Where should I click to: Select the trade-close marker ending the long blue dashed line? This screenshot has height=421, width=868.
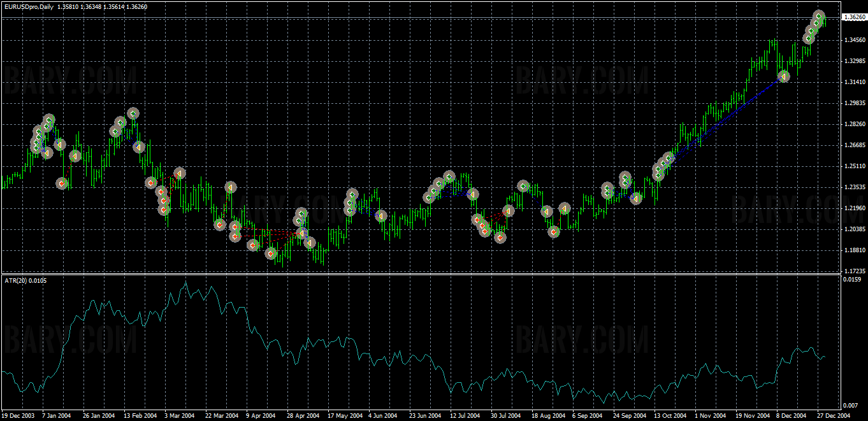tap(784, 76)
